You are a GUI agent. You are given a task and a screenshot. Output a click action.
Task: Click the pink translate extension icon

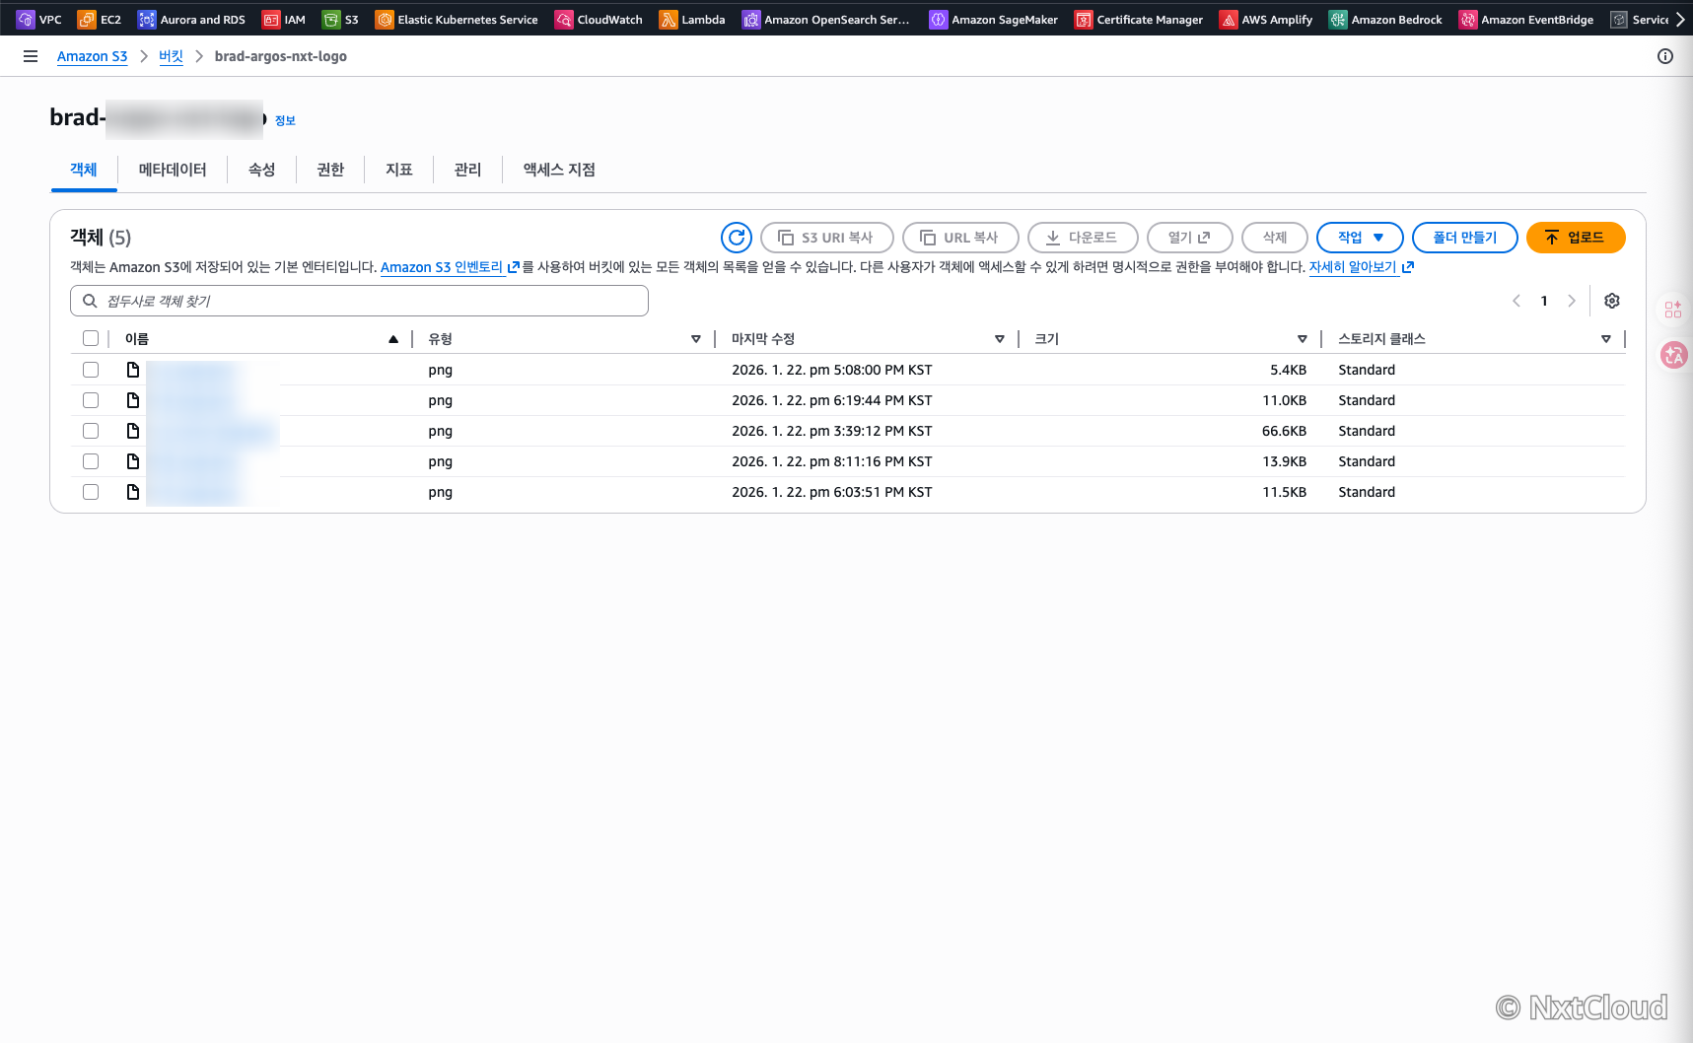[1674, 355]
